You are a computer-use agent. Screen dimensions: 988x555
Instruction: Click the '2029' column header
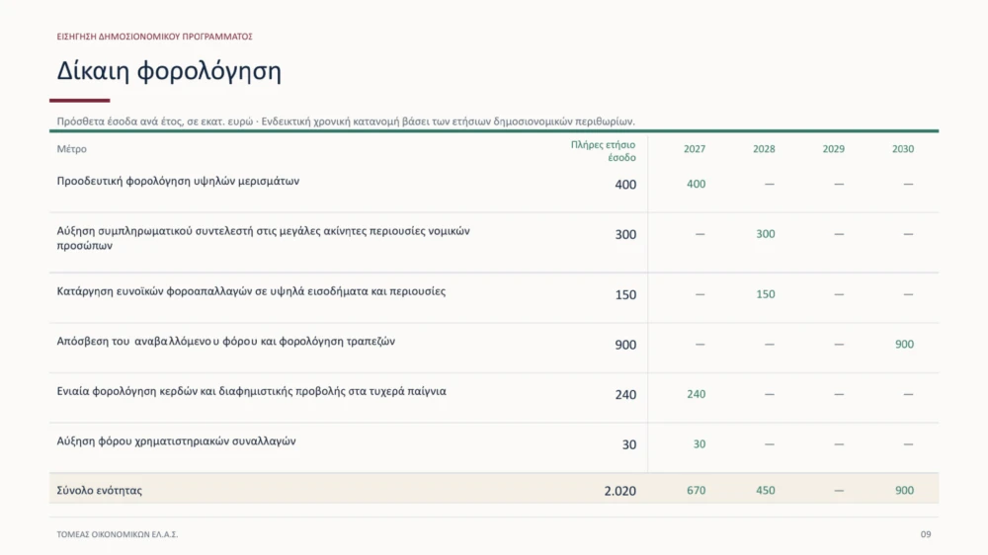[833, 149]
